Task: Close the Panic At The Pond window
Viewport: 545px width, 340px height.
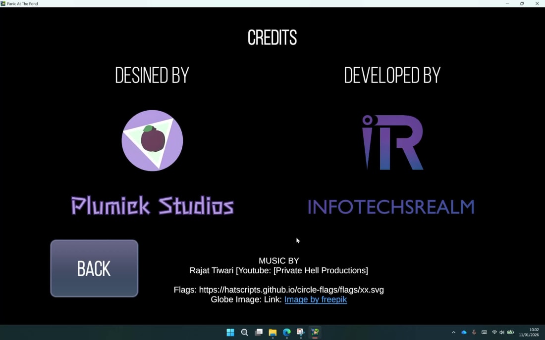Action: click(x=537, y=3)
